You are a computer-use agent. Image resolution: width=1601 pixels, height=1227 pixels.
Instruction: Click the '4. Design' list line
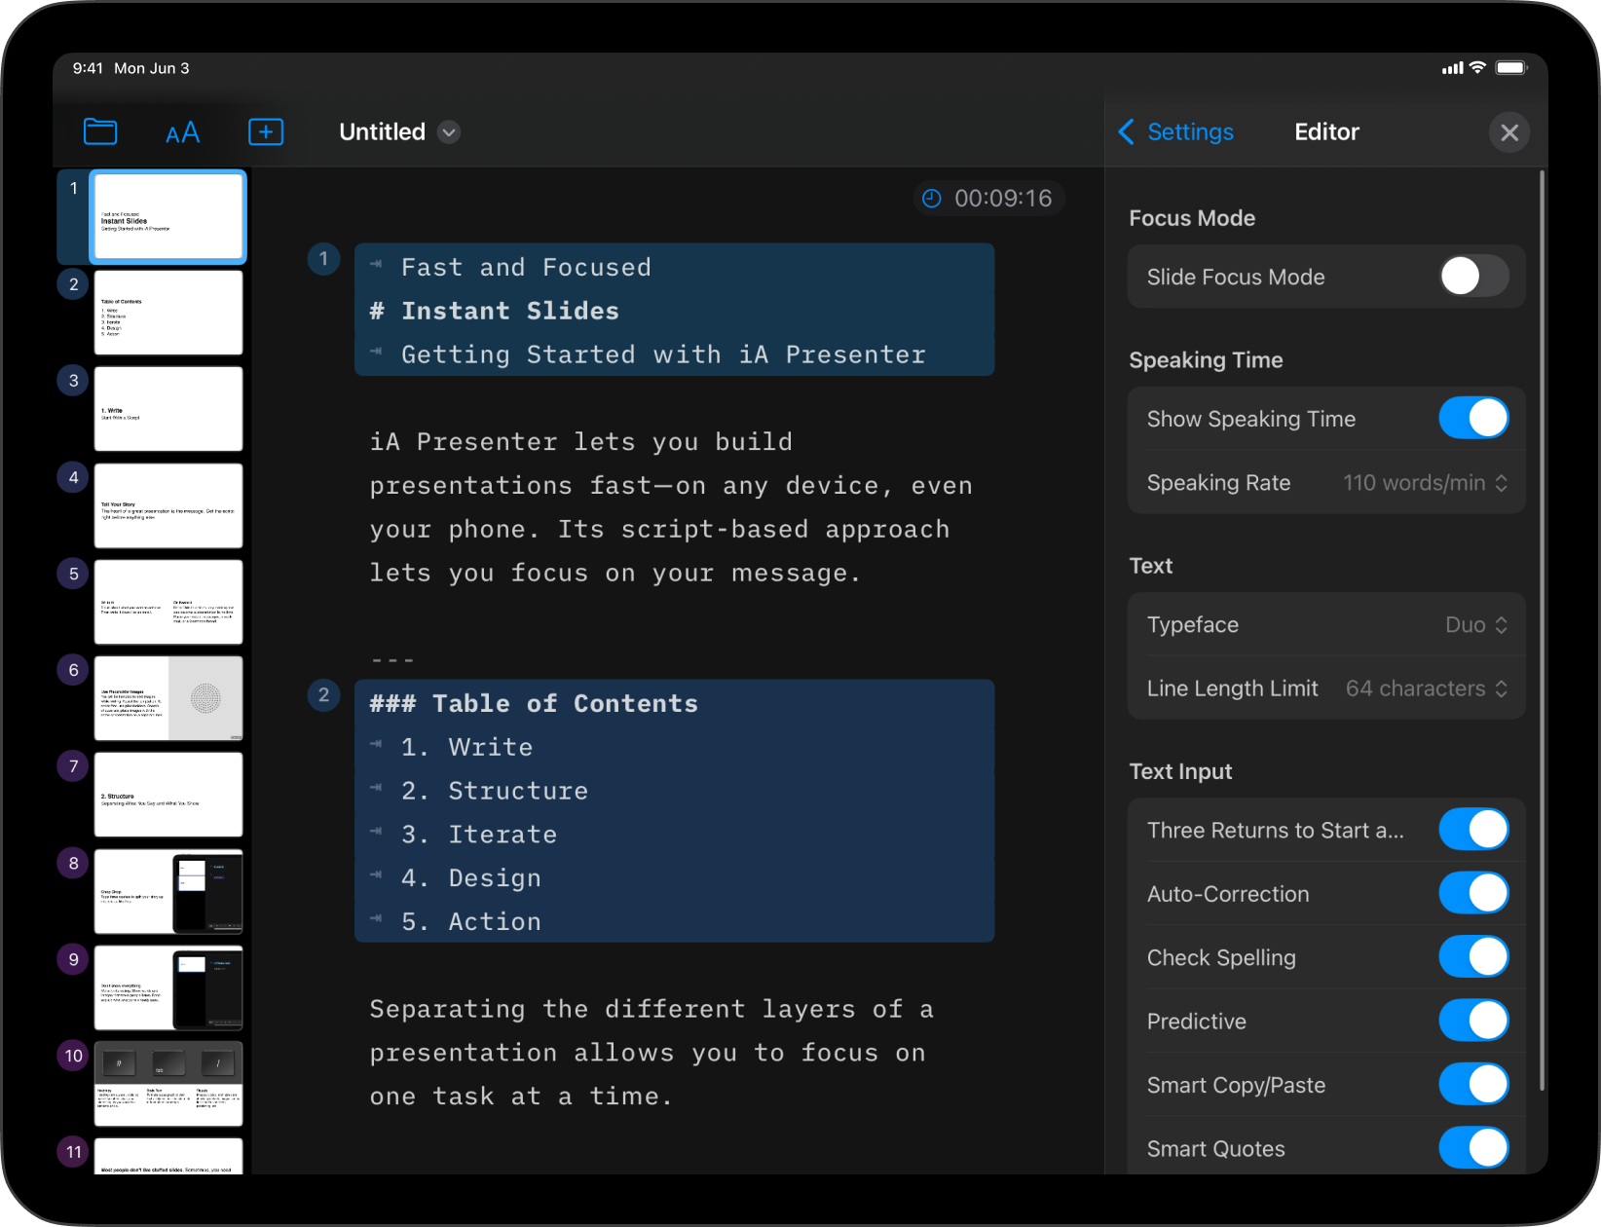pos(471,878)
